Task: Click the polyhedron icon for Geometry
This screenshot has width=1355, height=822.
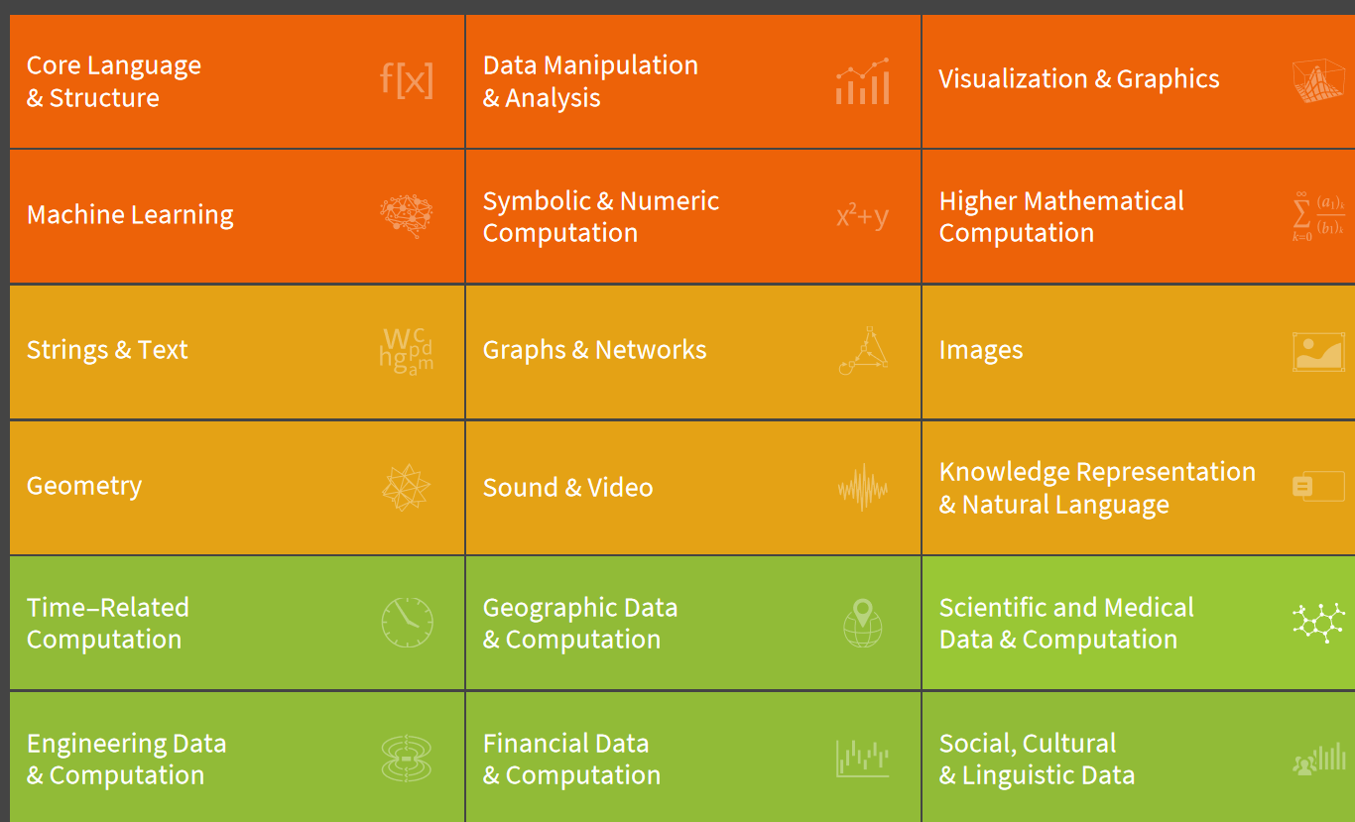Action: click(407, 488)
